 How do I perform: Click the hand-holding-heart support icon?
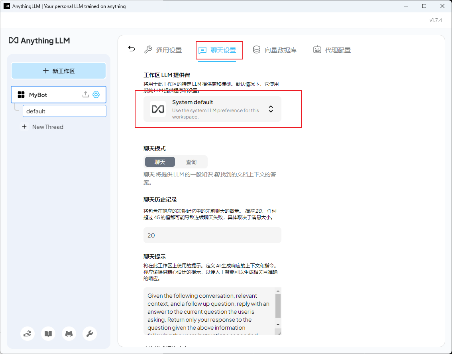click(28, 334)
